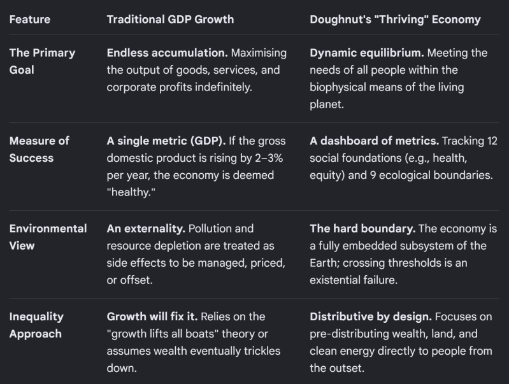Viewport: 509px width, 384px height.
Task: Click the bold text The hard boundary
Action: coord(362,229)
